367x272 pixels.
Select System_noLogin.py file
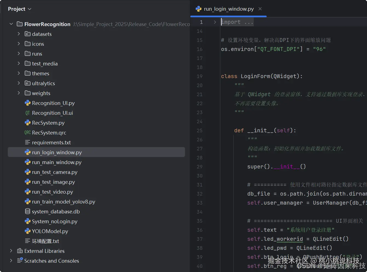(54, 221)
